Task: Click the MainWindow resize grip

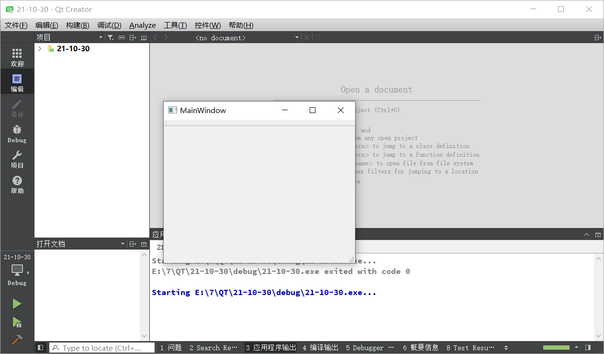Action: [351, 260]
